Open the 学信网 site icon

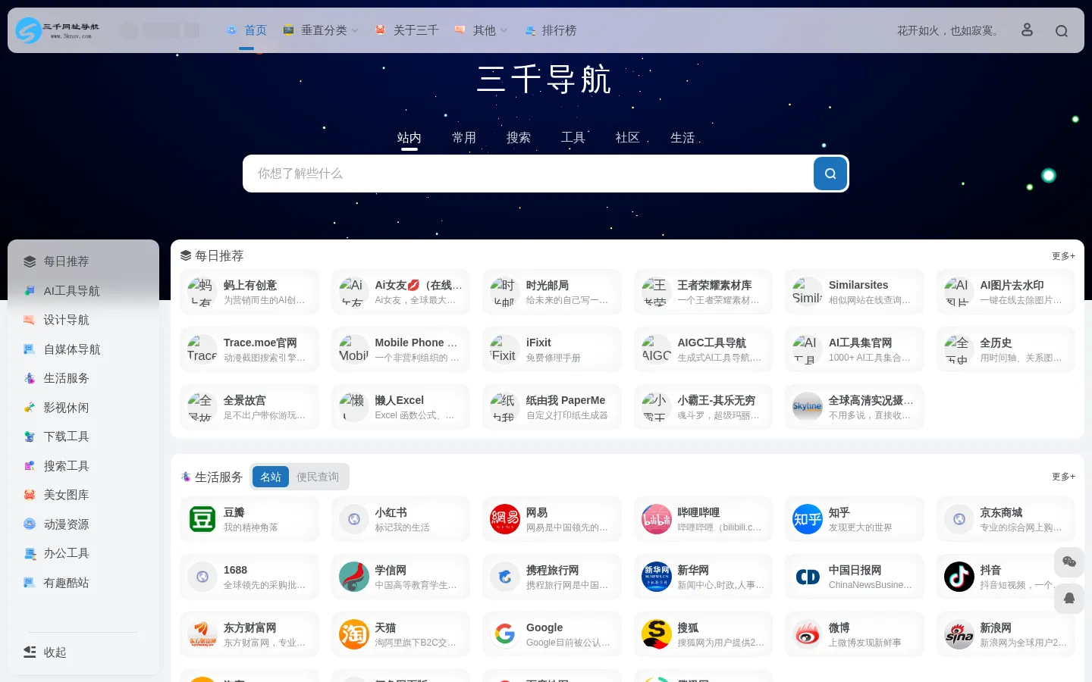[x=354, y=577]
